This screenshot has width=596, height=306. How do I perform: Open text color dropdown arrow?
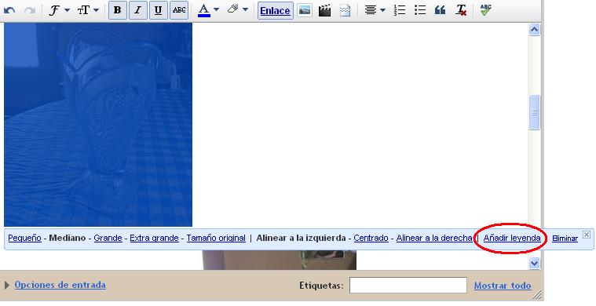coord(216,9)
